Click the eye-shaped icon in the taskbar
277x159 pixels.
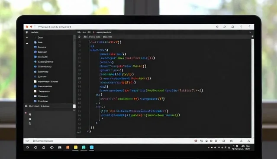pyautogui.click(x=52, y=147)
